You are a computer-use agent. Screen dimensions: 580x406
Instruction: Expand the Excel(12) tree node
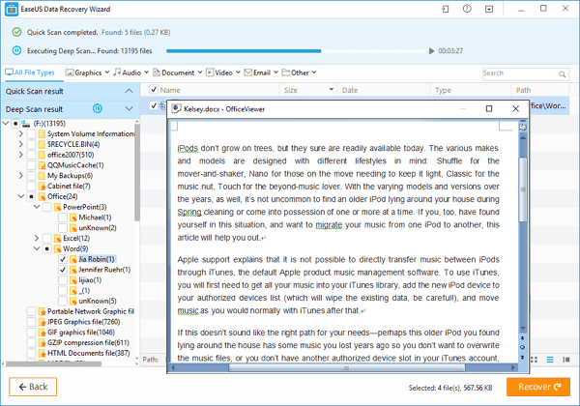[37, 238]
